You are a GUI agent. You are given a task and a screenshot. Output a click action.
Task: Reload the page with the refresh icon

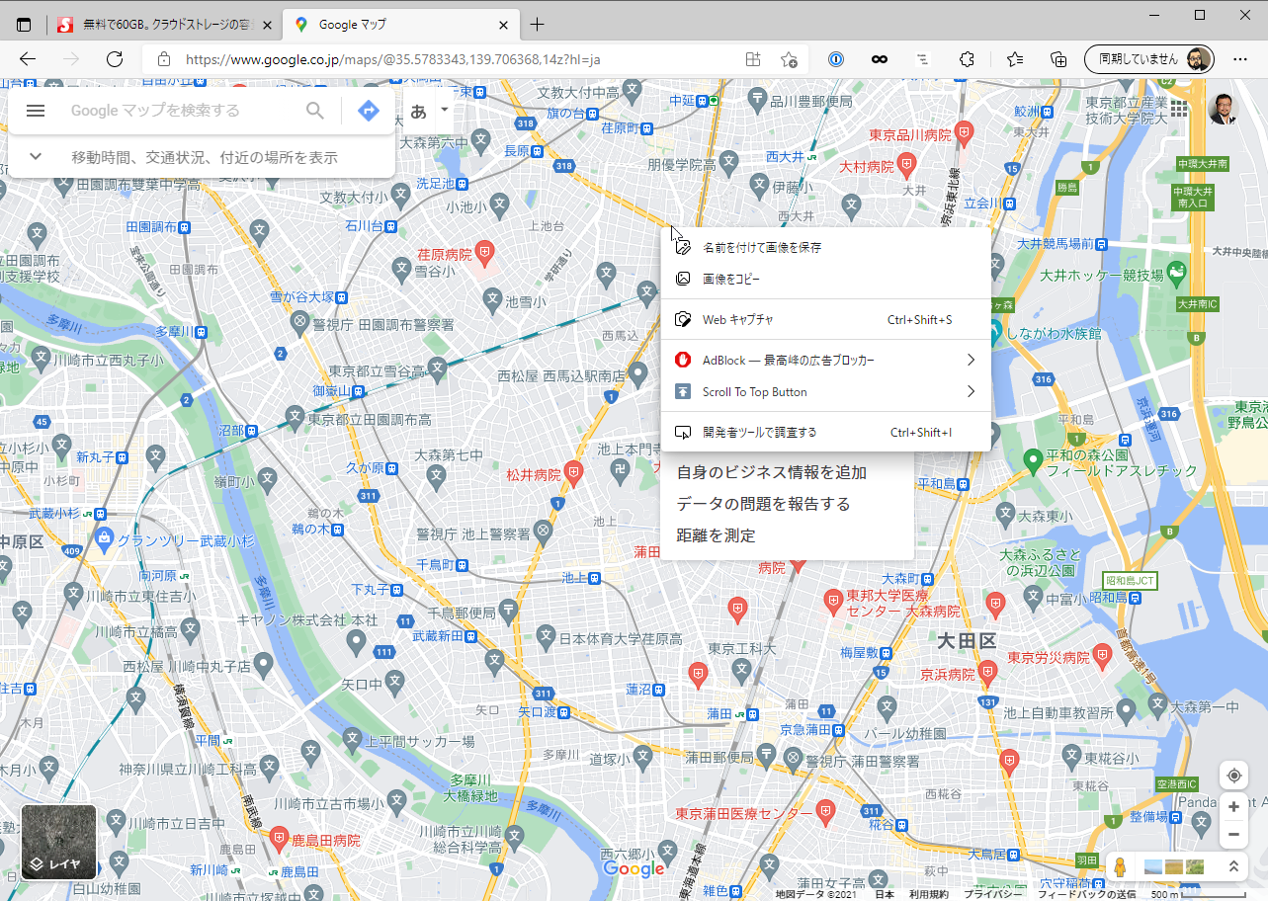(x=114, y=59)
